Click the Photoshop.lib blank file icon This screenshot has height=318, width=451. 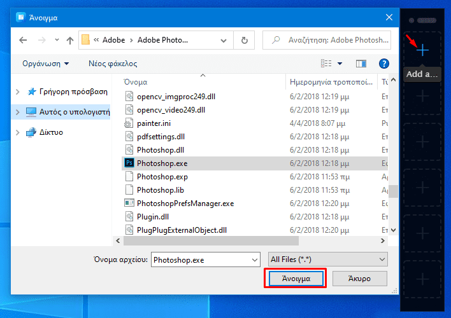[129, 190]
